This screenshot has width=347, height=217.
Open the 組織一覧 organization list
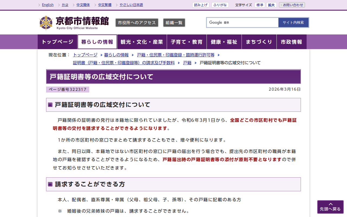[x=174, y=23]
